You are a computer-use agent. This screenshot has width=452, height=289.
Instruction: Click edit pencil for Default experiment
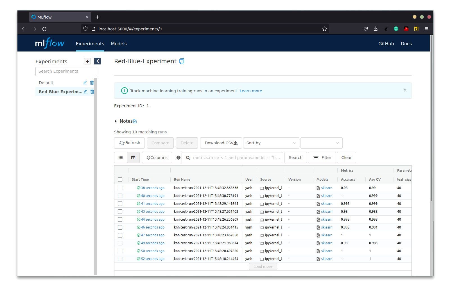point(85,83)
